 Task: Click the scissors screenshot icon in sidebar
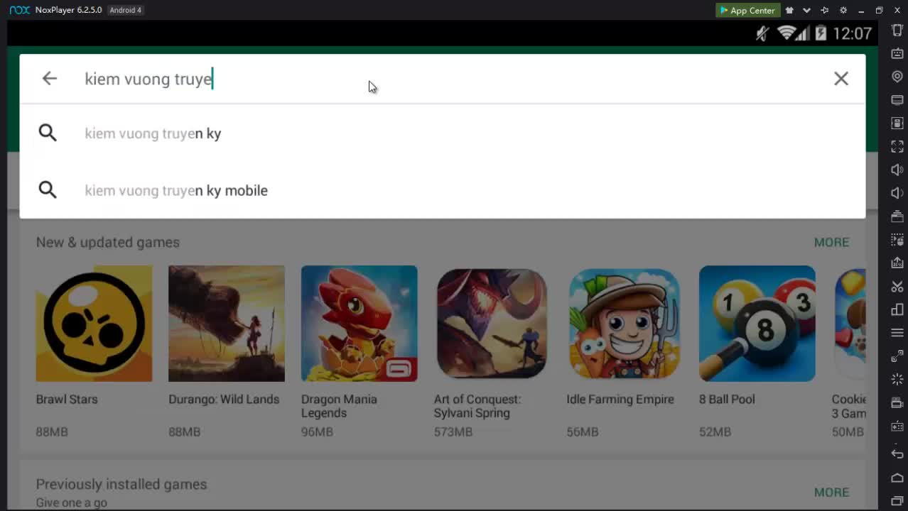897,287
